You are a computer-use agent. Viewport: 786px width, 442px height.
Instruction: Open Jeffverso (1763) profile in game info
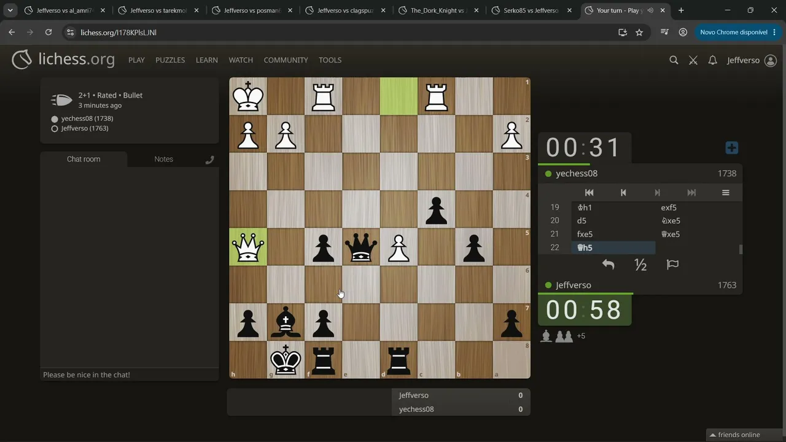[85, 128]
